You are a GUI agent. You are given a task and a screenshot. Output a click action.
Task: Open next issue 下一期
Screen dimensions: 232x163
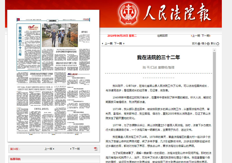tap(206, 36)
